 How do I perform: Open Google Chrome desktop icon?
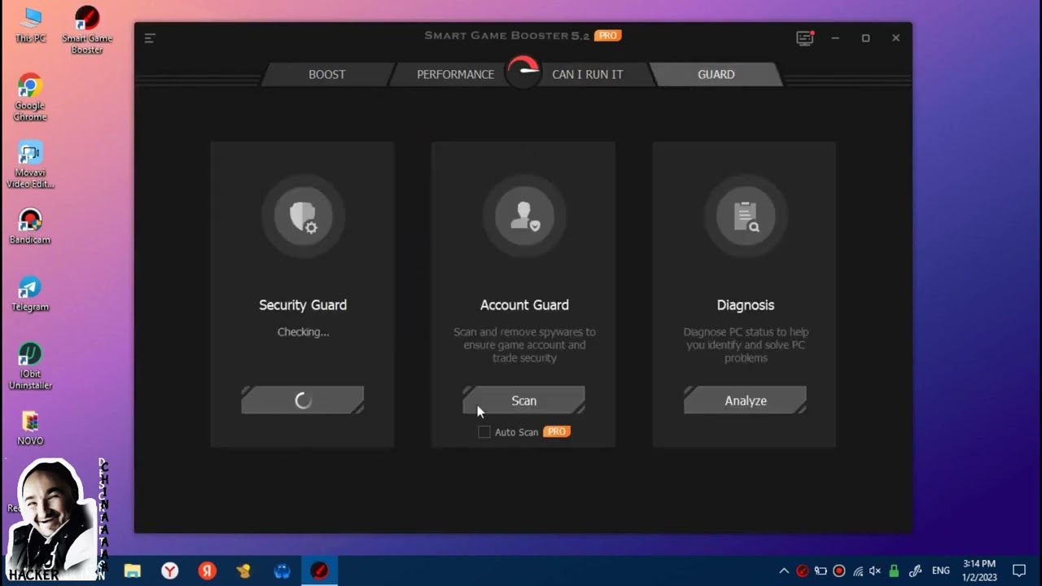click(30, 98)
